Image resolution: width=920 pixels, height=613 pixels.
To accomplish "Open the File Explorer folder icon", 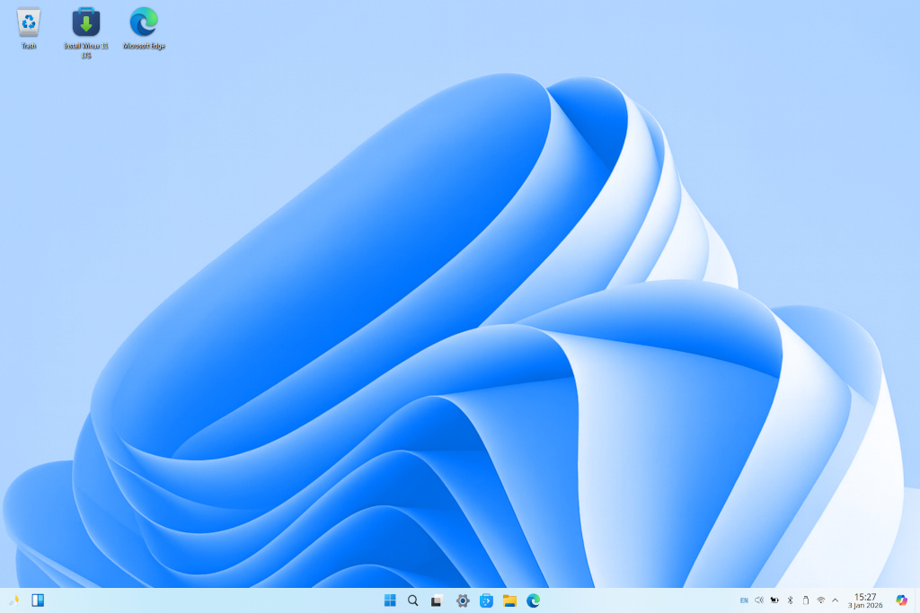I will (x=509, y=600).
